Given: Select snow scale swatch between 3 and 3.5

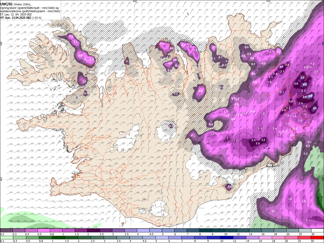Looking at the screenshot, I should pos(118,231).
